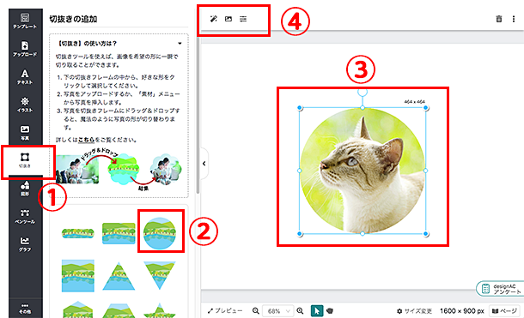Image resolution: width=524 pixels, height=318 pixels.
Task: Open the テンプレート sidebar panel
Action: click(25, 21)
